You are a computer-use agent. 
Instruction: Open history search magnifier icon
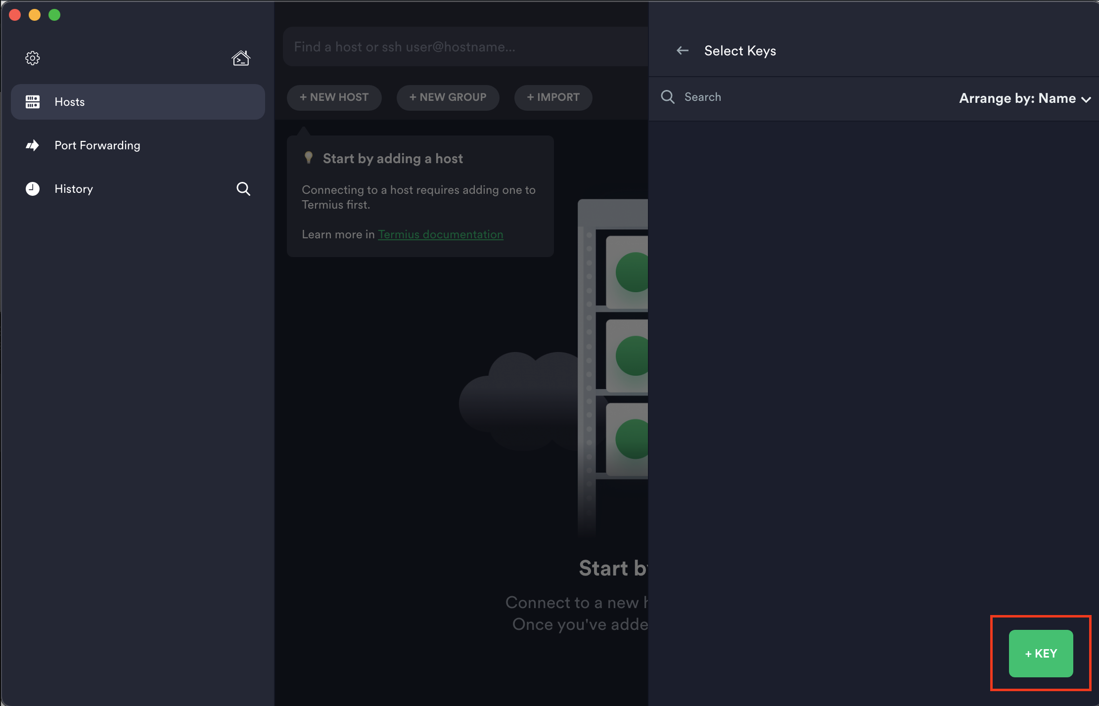click(243, 189)
